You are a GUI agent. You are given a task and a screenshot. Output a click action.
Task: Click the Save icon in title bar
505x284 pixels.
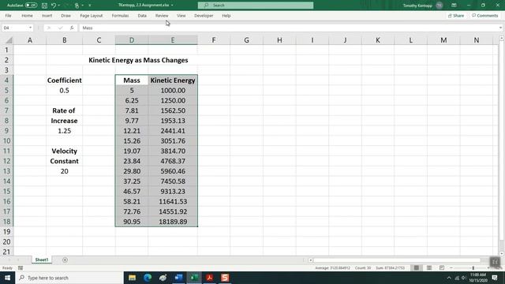[44, 6]
